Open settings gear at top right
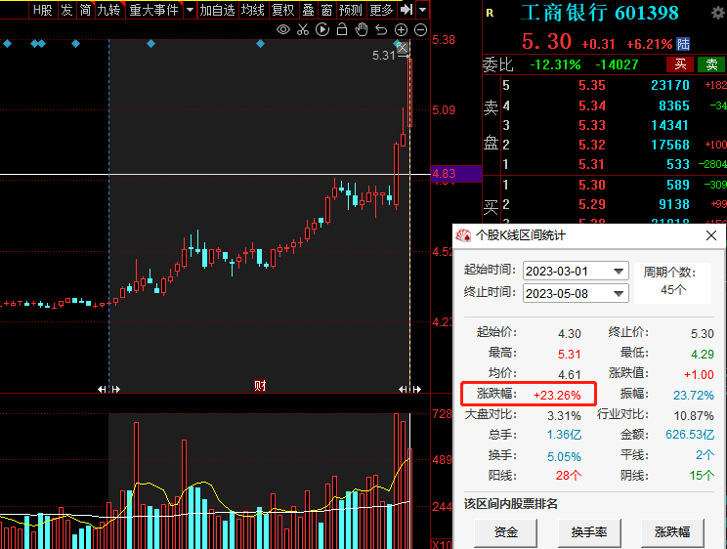This screenshot has width=727, height=549. click(x=717, y=12)
